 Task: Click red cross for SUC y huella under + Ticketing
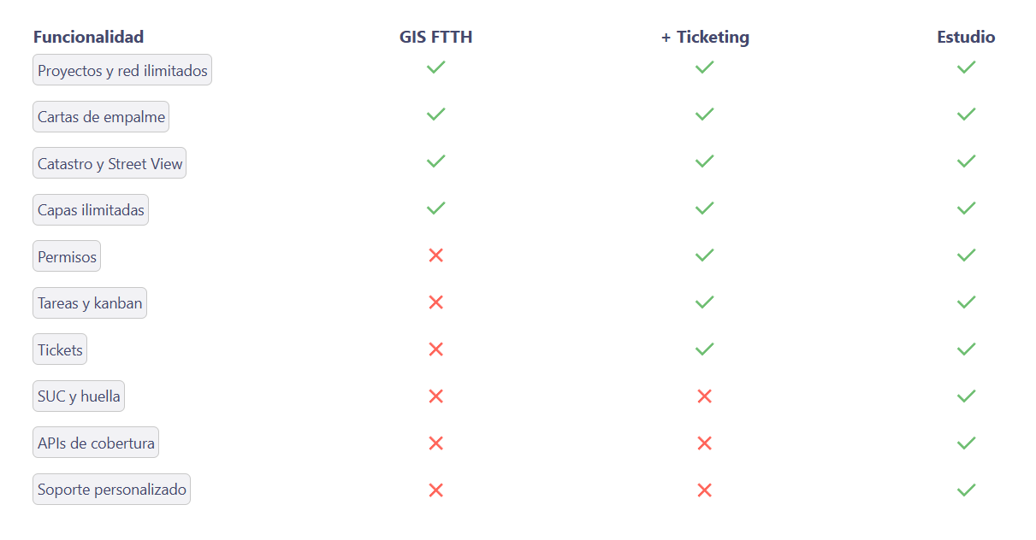[x=705, y=396]
